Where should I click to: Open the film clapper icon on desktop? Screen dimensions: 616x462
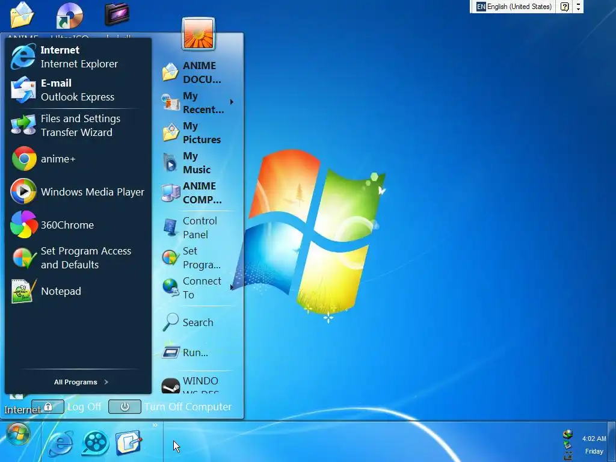[x=117, y=14]
